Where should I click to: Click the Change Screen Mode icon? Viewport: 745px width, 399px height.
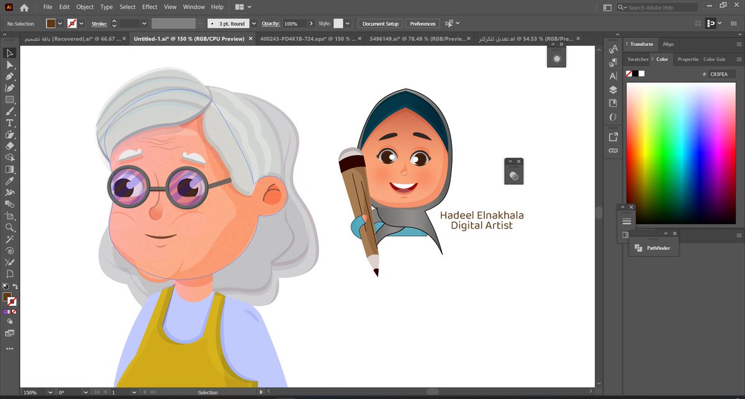click(9, 333)
